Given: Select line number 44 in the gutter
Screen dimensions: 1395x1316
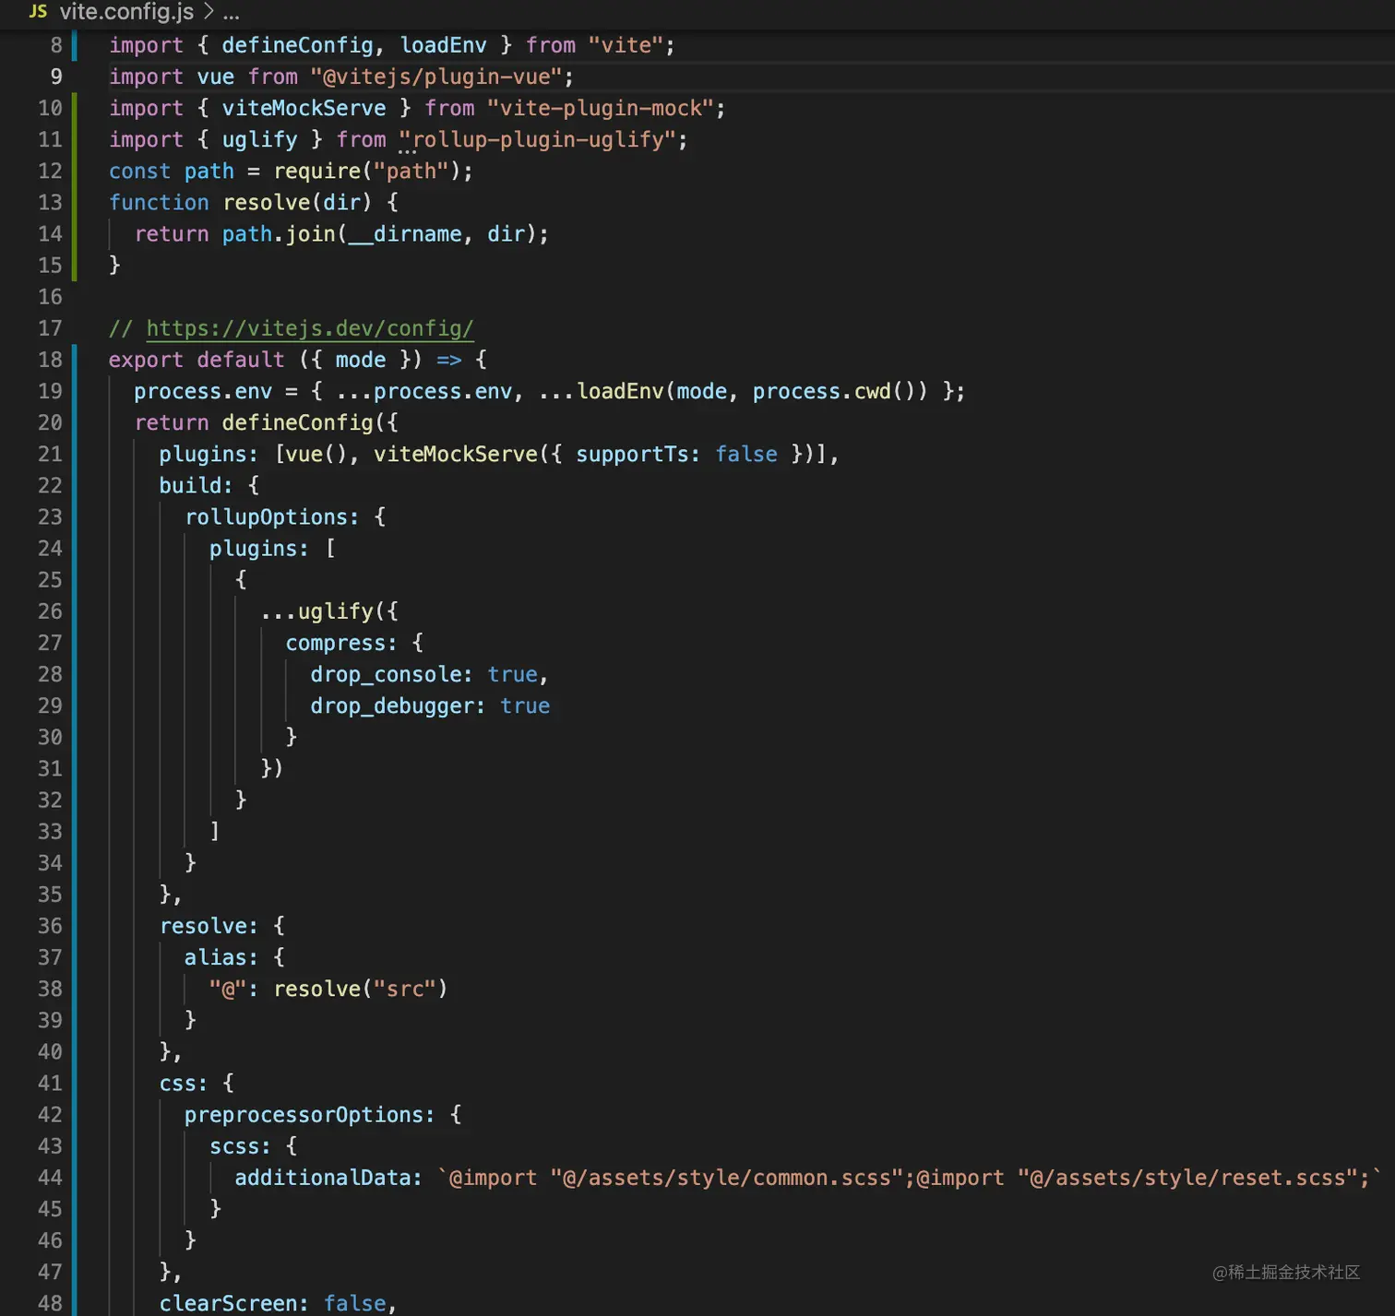Looking at the screenshot, I should (x=50, y=1178).
